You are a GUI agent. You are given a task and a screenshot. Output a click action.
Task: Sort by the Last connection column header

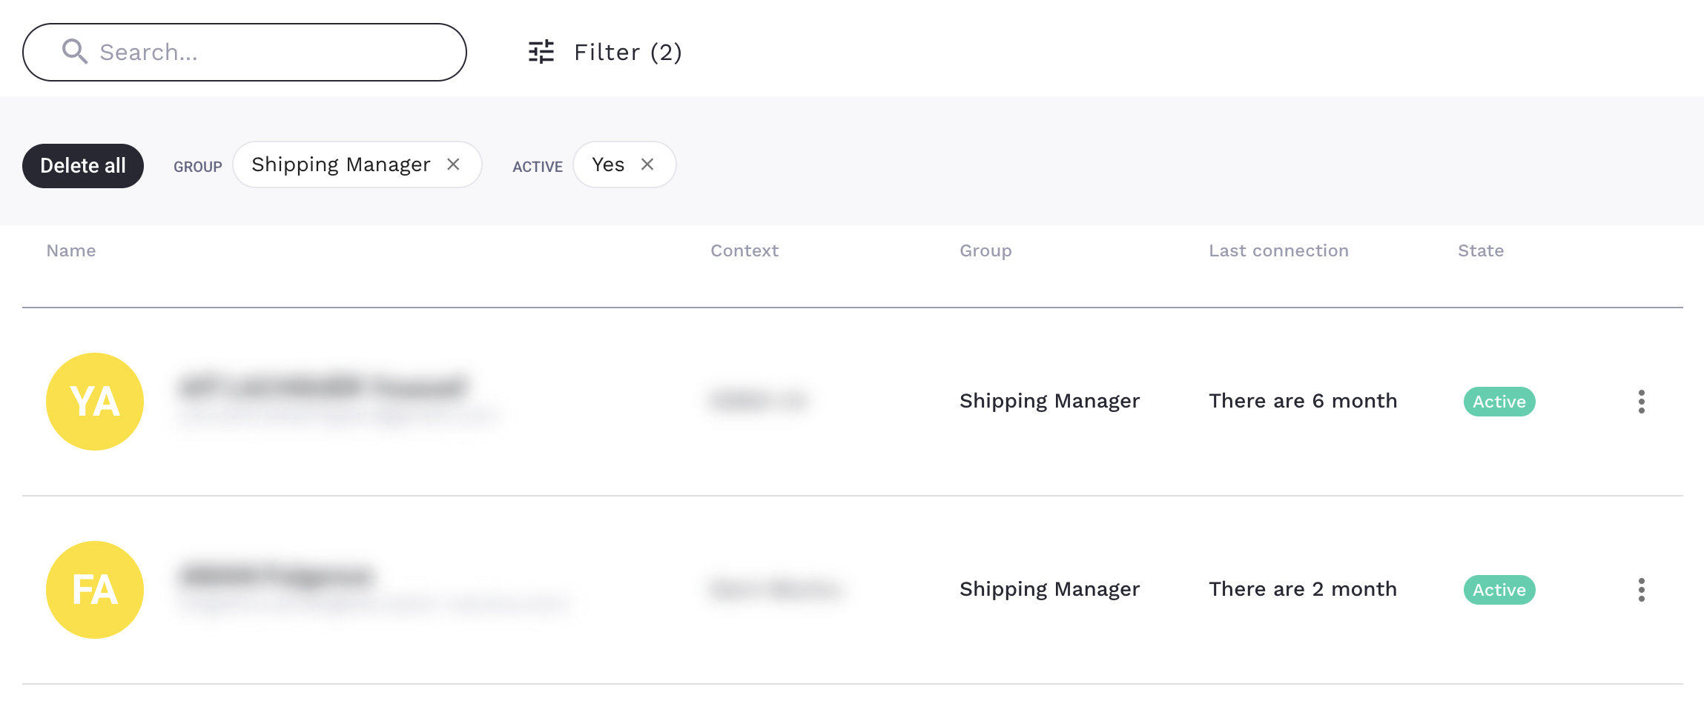[x=1278, y=250]
